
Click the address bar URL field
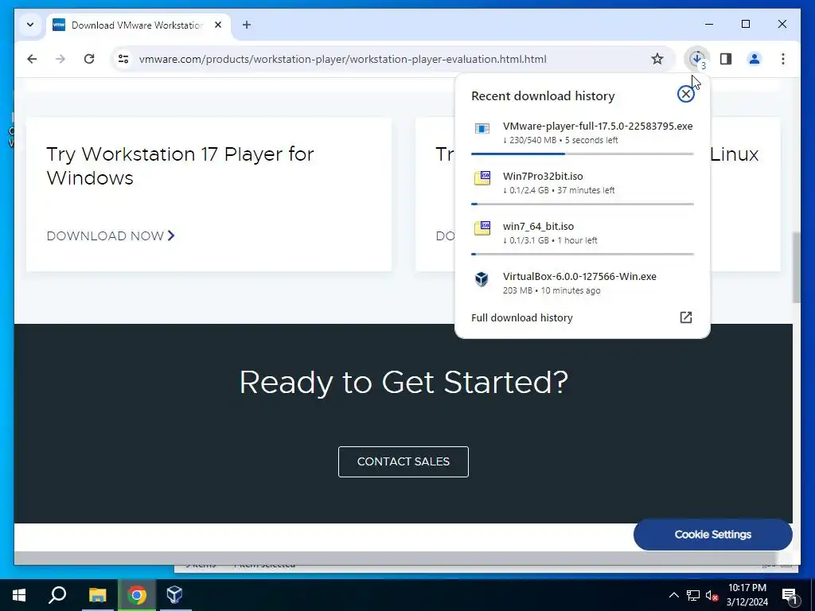(342, 59)
